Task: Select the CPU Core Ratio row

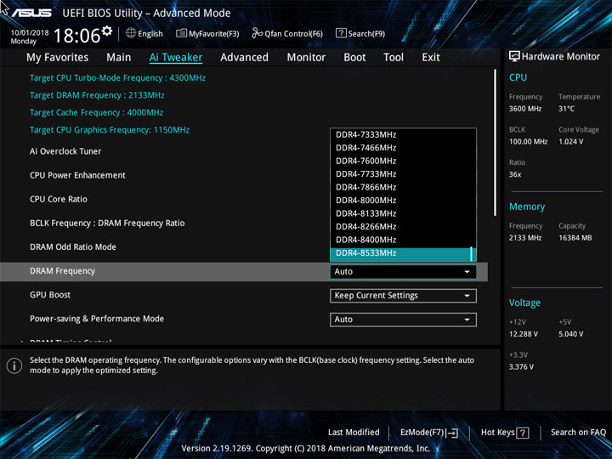Action: tap(59, 199)
